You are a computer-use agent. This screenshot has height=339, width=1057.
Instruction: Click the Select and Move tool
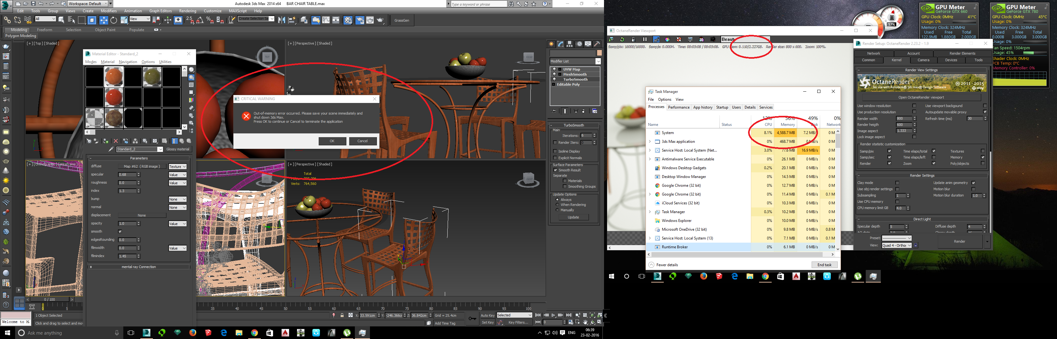tap(103, 20)
